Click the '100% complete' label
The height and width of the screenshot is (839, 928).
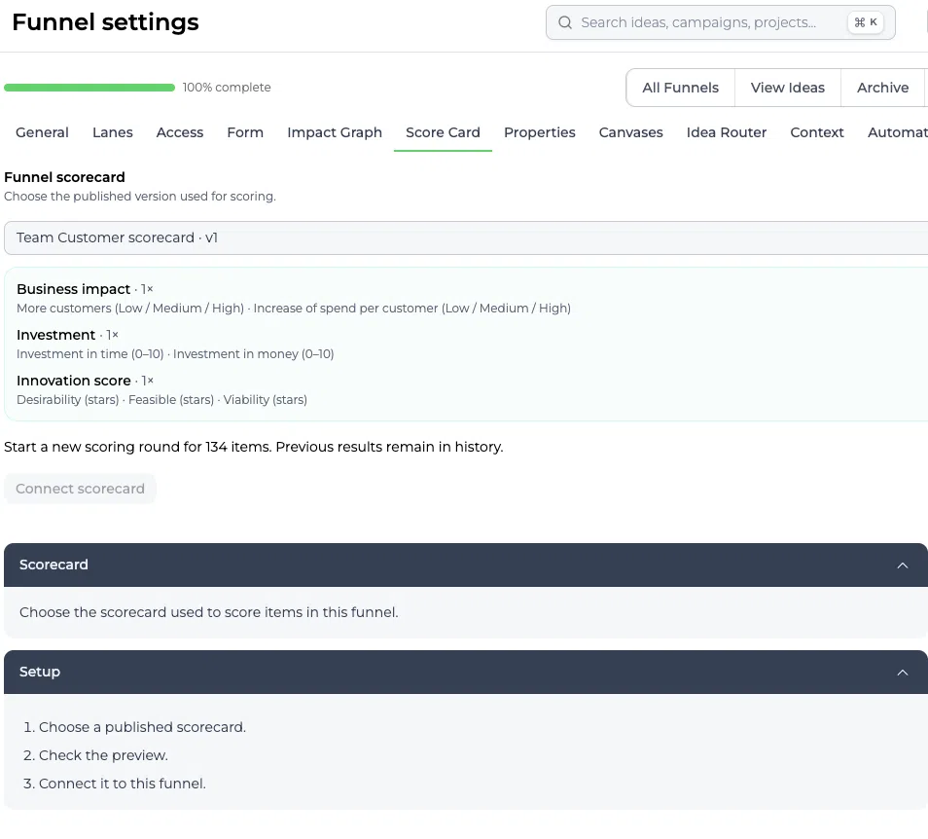point(227,88)
